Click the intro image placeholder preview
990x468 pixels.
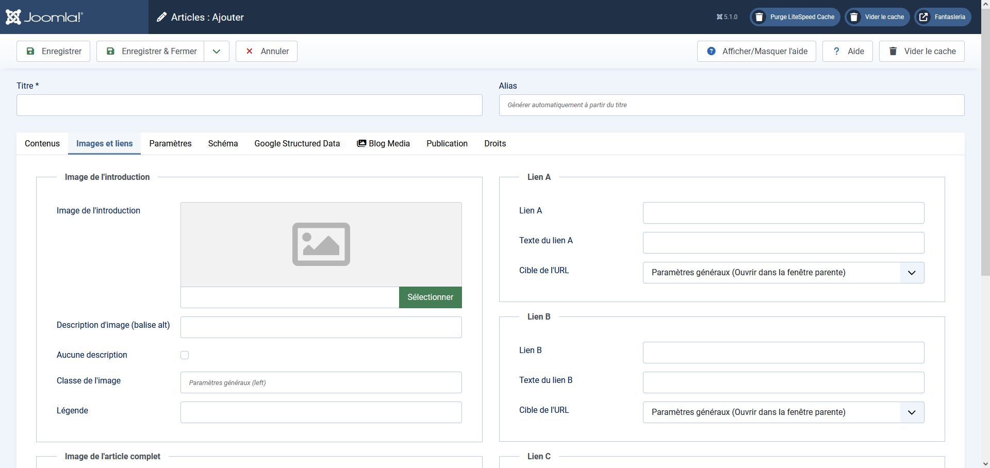pyautogui.click(x=321, y=244)
